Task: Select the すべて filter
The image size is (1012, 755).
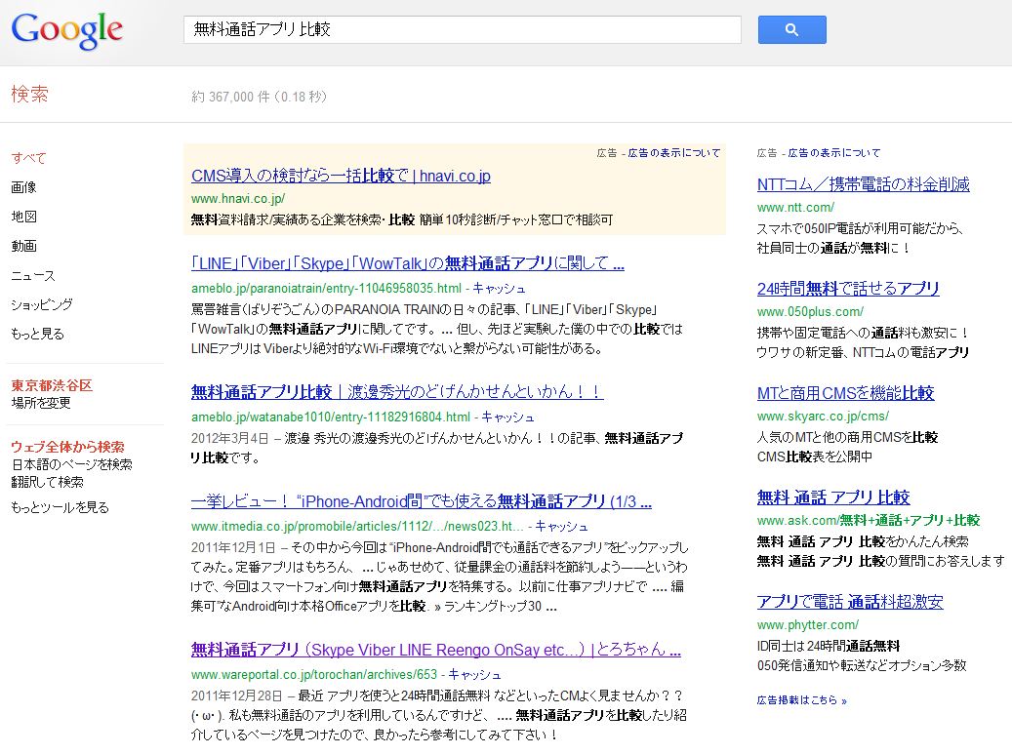Action: click(28, 158)
